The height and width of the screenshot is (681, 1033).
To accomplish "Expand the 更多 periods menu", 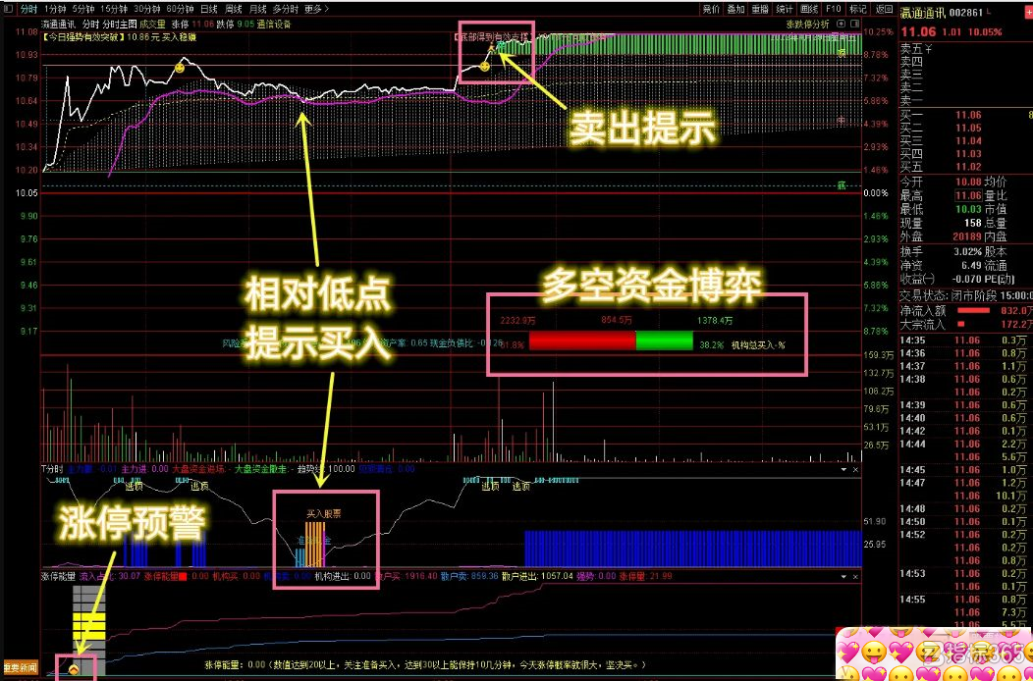I will [317, 9].
